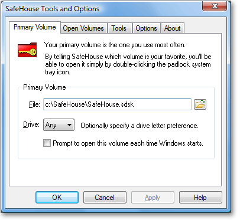Click the red folder with key icon
Screen dimensions: 240x220
coord(27,50)
